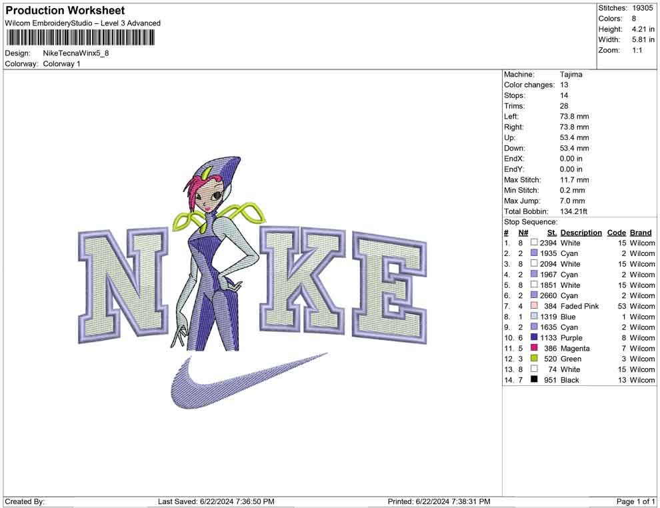The image size is (660, 508).
Task: Click the Green swatch in stop row 12
Action: [534, 358]
